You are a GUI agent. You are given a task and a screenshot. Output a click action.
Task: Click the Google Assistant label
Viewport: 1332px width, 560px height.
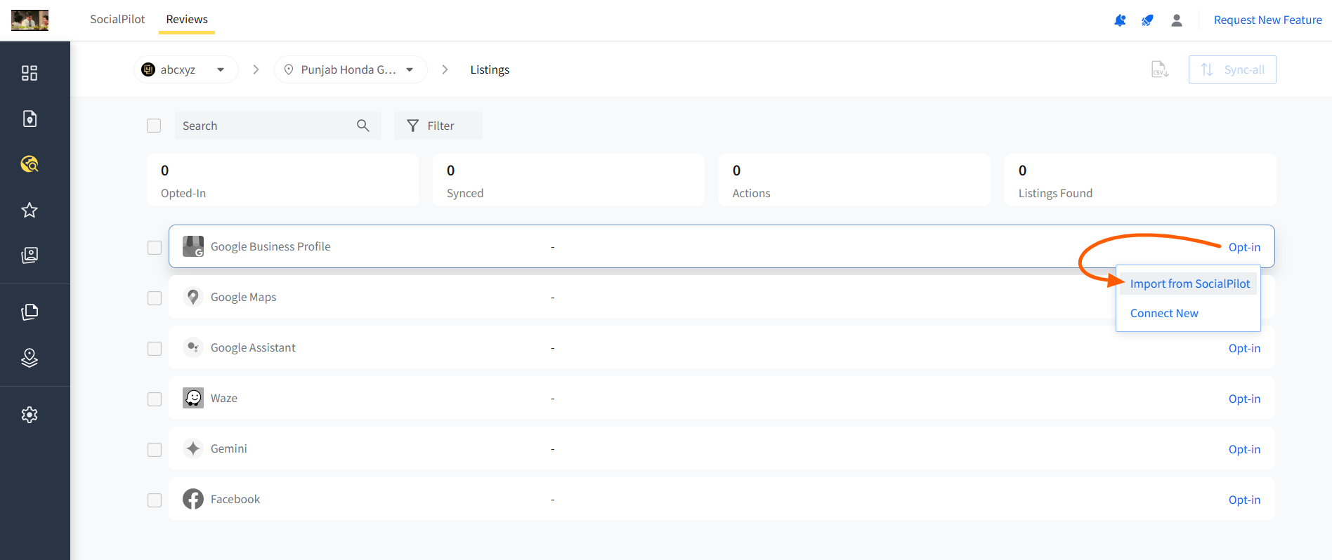[253, 347]
